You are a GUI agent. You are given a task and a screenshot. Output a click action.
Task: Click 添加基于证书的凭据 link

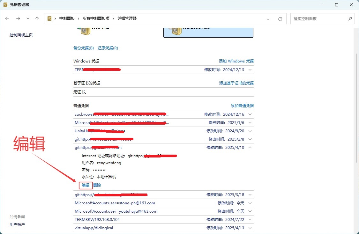click(x=236, y=83)
